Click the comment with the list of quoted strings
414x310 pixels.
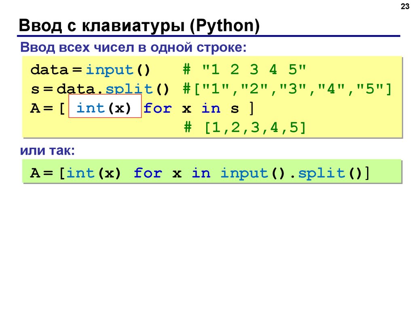(x=287, y=89)
